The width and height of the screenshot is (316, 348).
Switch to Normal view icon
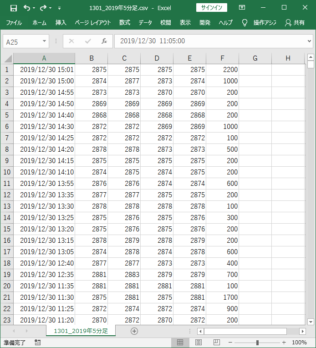[x=180, y=343]
